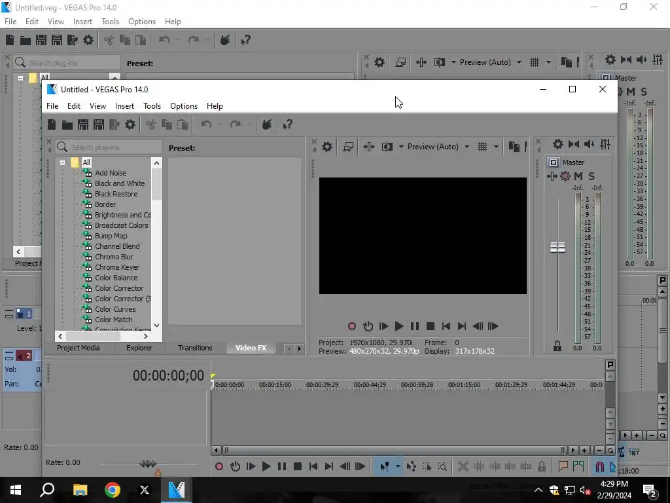Click the playback Rate slider handle
This screenshot has width=670, height=503.
pyautogui.click(x=148, y=463)
